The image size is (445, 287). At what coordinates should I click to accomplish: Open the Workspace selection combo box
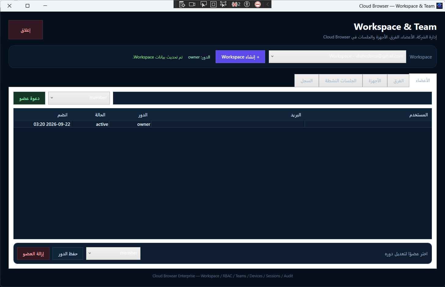337,57
